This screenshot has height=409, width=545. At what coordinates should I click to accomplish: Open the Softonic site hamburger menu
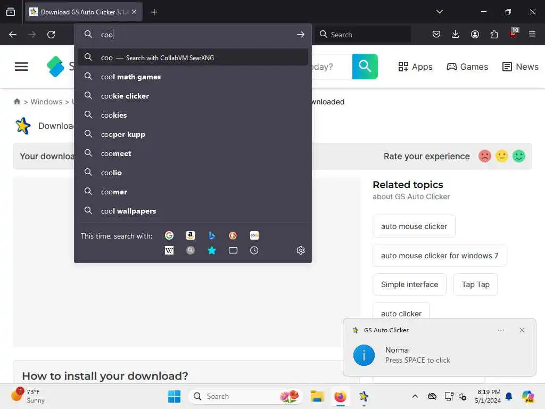pos(21,67)
